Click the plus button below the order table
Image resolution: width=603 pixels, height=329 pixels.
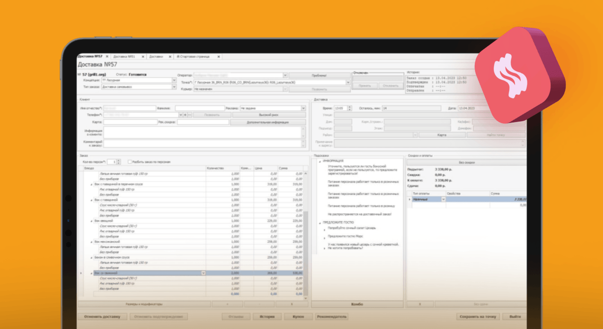pyautogui.click(x=227, y=304)
